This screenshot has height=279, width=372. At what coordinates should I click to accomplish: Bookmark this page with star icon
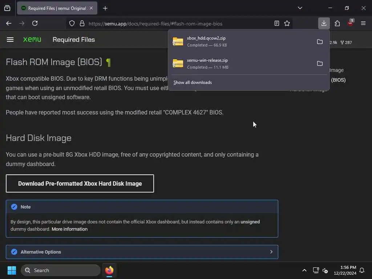coord(287,23)
